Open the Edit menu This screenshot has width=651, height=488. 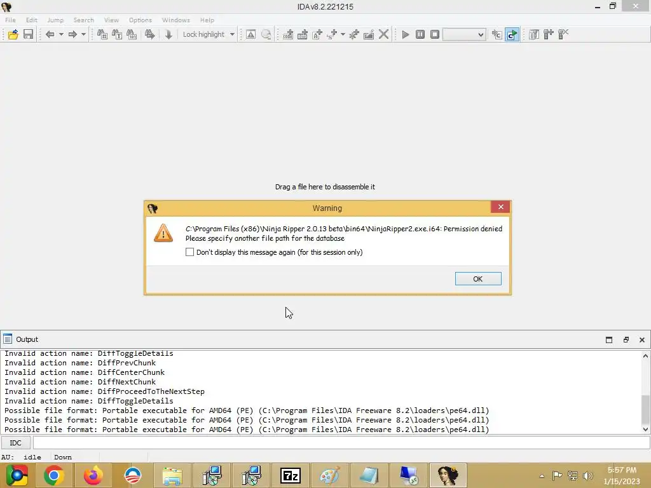pyautogui.click(x=32, y=20)
